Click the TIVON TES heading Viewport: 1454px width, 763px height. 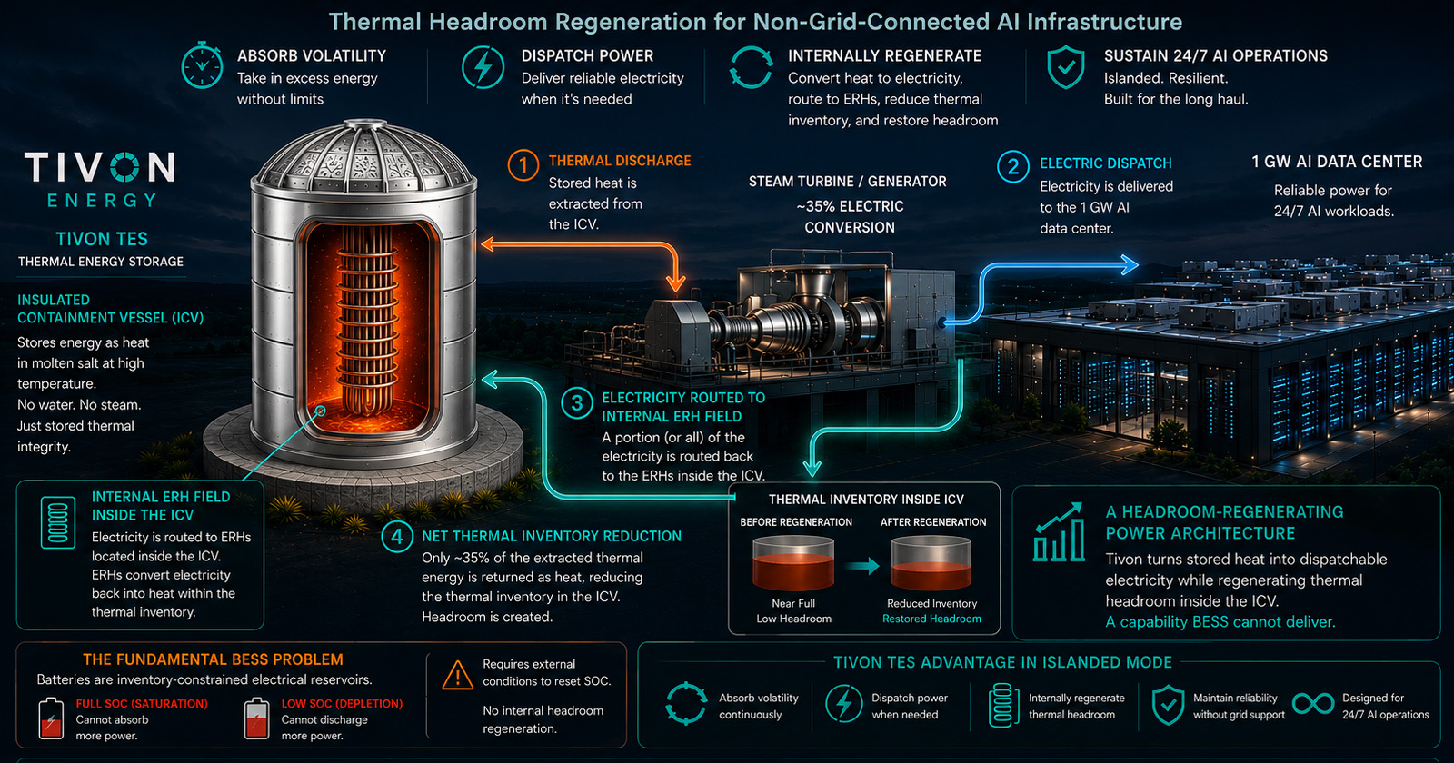click(102, 239)
